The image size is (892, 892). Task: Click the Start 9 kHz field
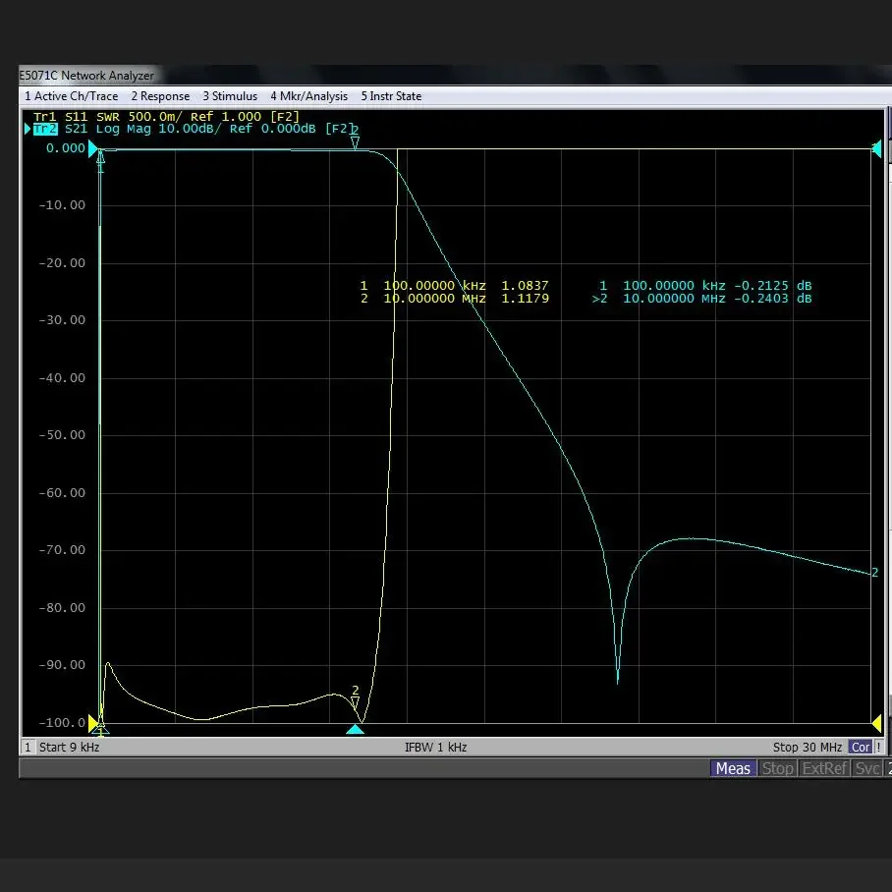coord(69,748)
